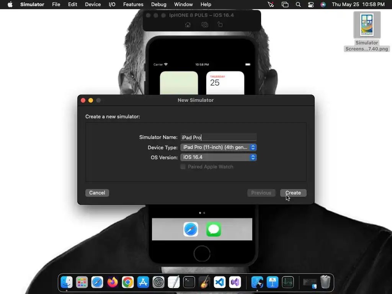
Task: Open System Settings from the Dock
Action: click(158, 282)
